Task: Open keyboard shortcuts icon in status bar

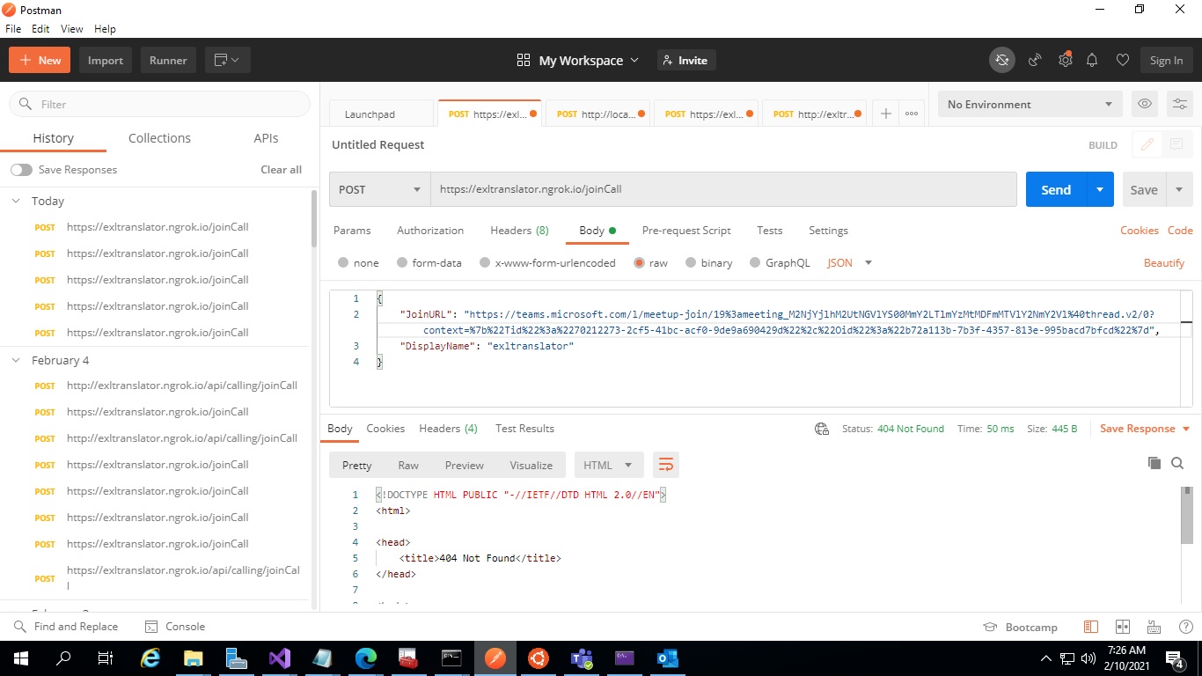Action: [1154, 627]
